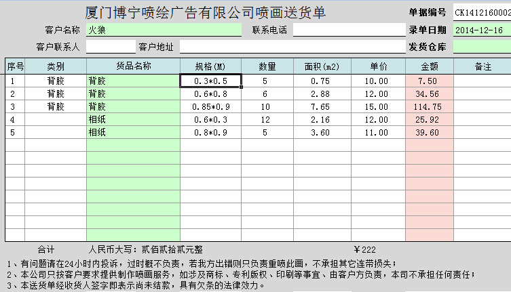Select area cell 2.88

tap(322, 93)
